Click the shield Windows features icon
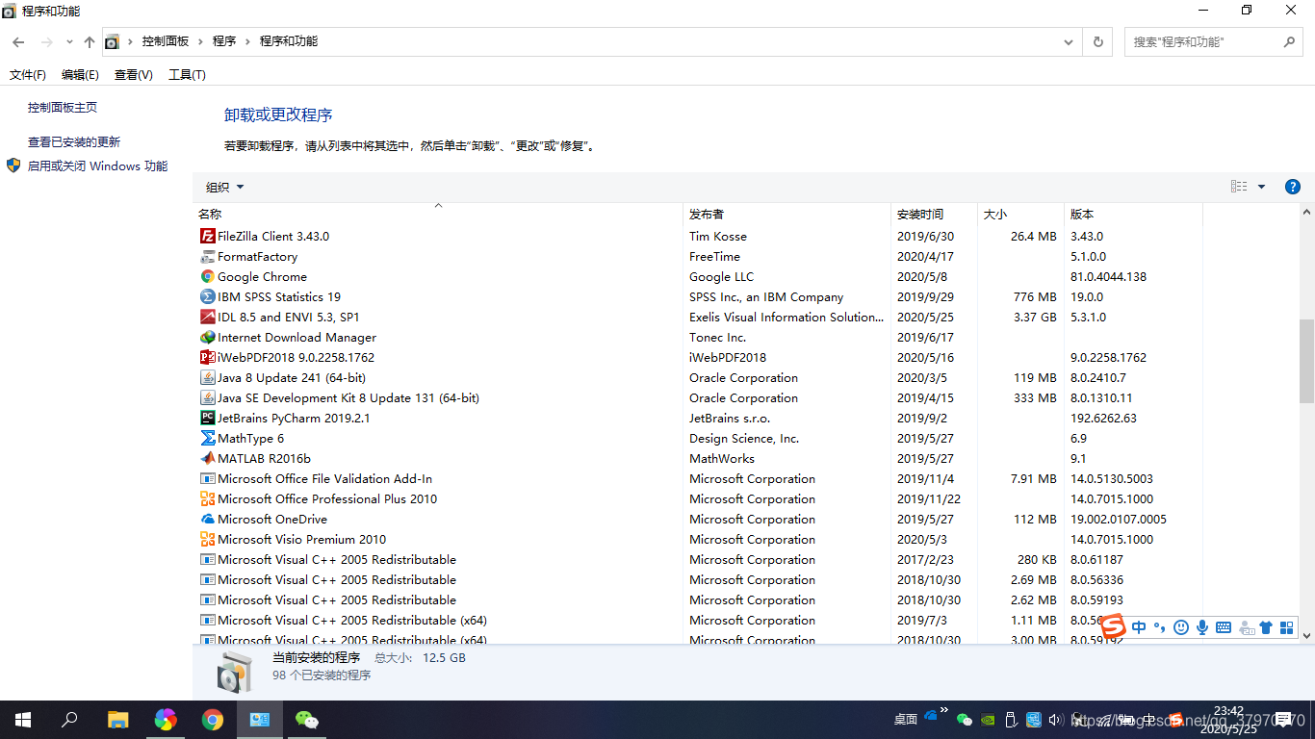 (x=13, y=166)
